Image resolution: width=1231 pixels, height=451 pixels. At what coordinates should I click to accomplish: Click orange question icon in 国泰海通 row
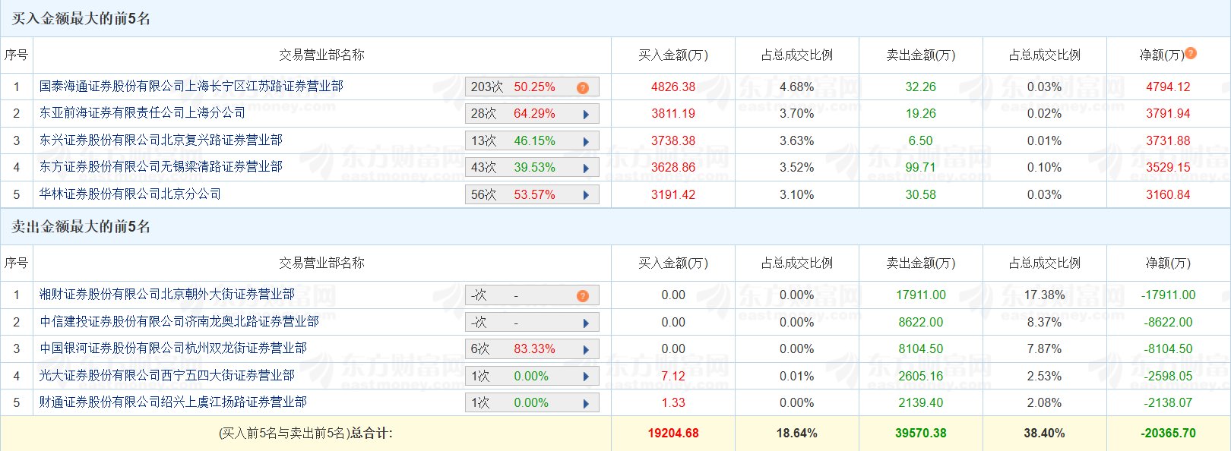[x=583, y=88]
